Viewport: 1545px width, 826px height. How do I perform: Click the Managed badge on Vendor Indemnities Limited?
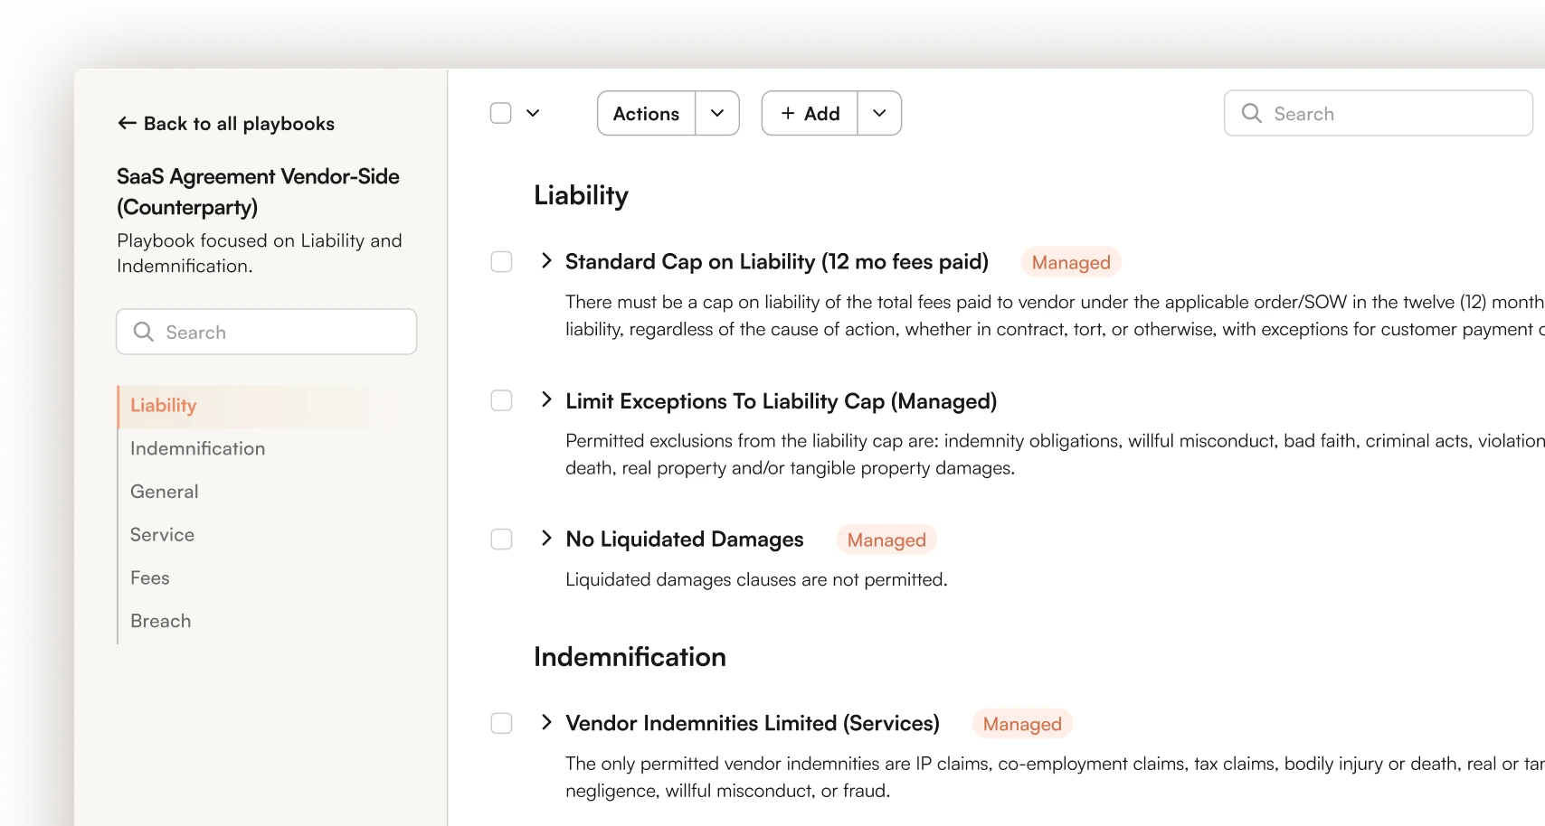(1022, 724)
